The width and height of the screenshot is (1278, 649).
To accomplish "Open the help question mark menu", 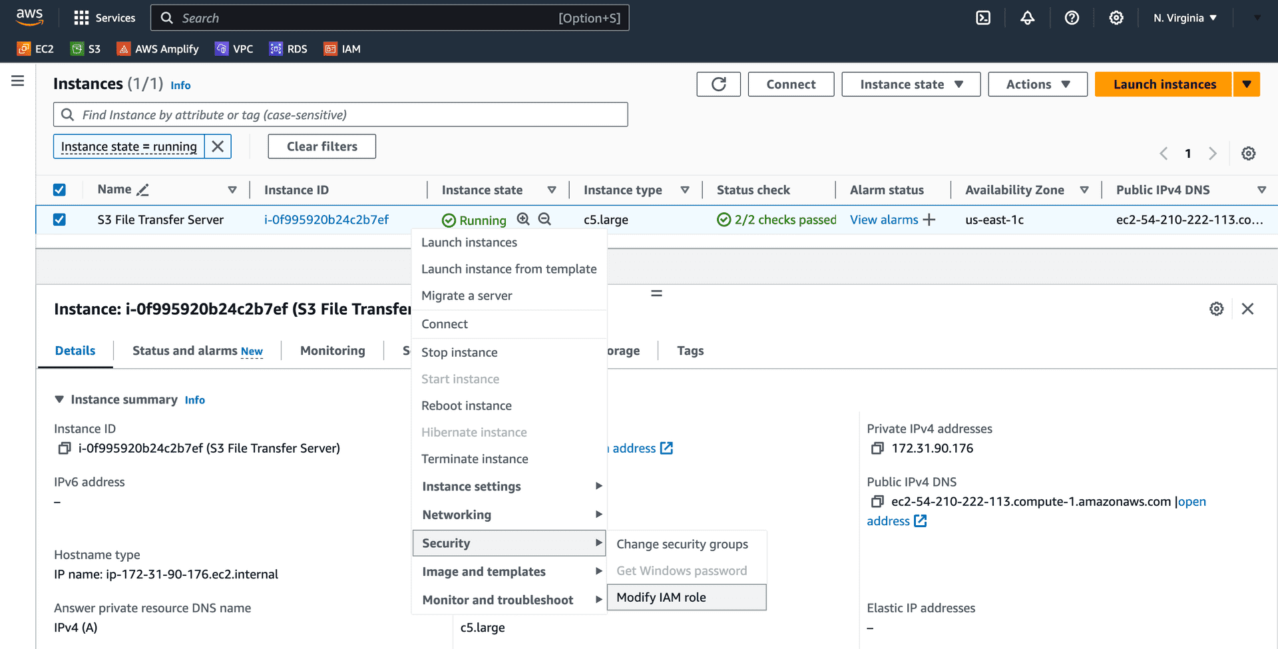I will (x=1072, y=18).
